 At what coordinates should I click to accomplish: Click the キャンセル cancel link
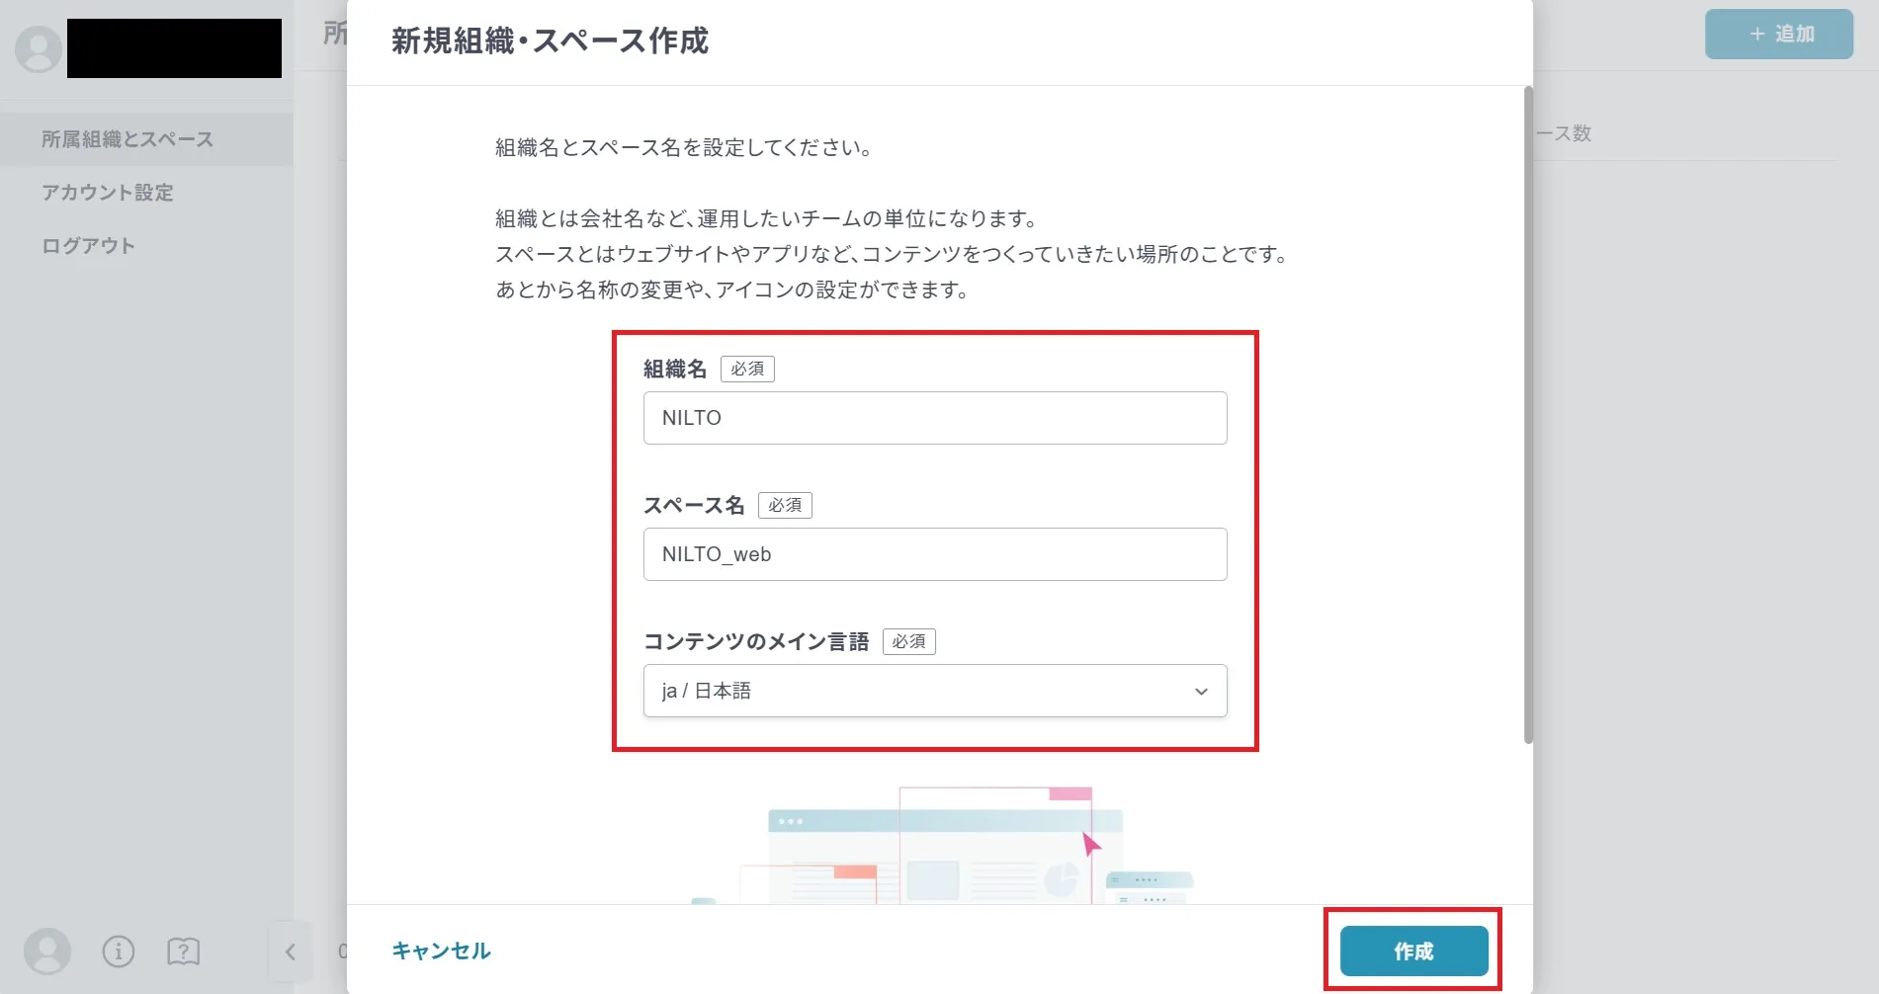(441, 951)
